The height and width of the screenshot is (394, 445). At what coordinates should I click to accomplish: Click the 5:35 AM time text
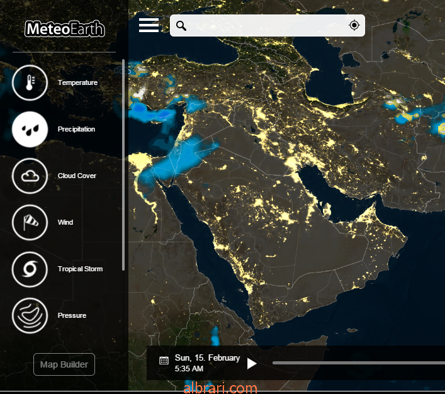pyautogui.click(x=189, y=369)
